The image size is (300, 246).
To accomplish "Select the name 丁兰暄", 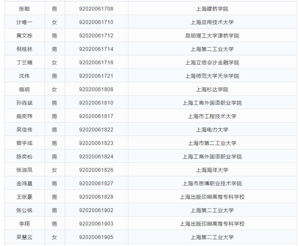I will [x=24, y=62].
